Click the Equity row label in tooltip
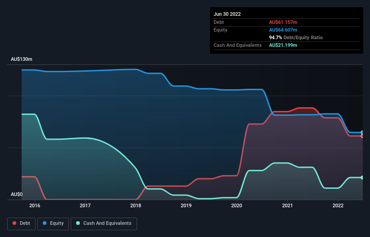The height and width of the screenshot is (237, 370). click(x=220, y=30)
